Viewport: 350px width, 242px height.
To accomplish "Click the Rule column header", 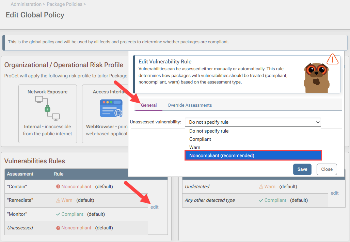I will (59, 174).
